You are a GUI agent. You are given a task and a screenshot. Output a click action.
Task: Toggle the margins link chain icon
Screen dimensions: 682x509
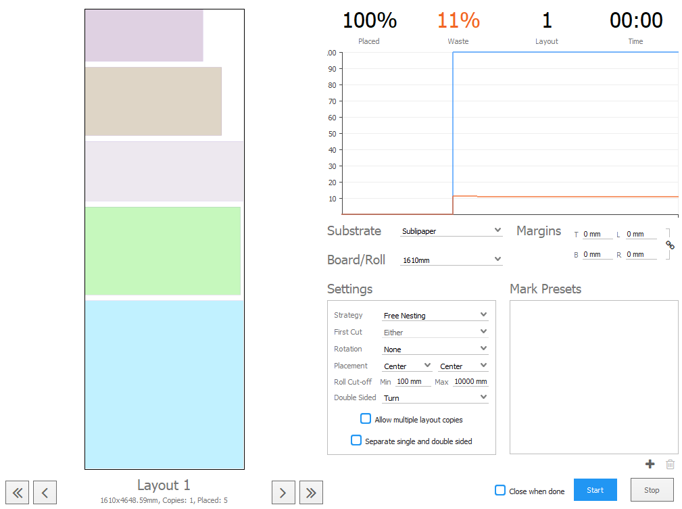(670, 245)
